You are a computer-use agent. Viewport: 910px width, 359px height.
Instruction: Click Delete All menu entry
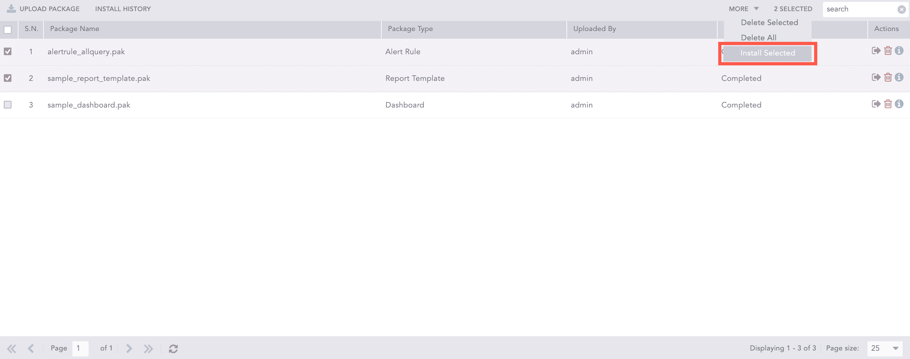[x=759, y=38]
